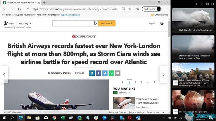Screen dimensions: 216x121
Task: Click the page vertical scrollbar thumb
Action: (169, 29)
